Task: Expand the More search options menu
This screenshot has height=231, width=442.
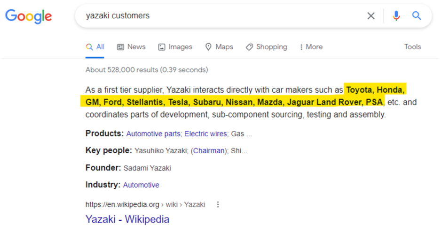Action: pos(311,47)
